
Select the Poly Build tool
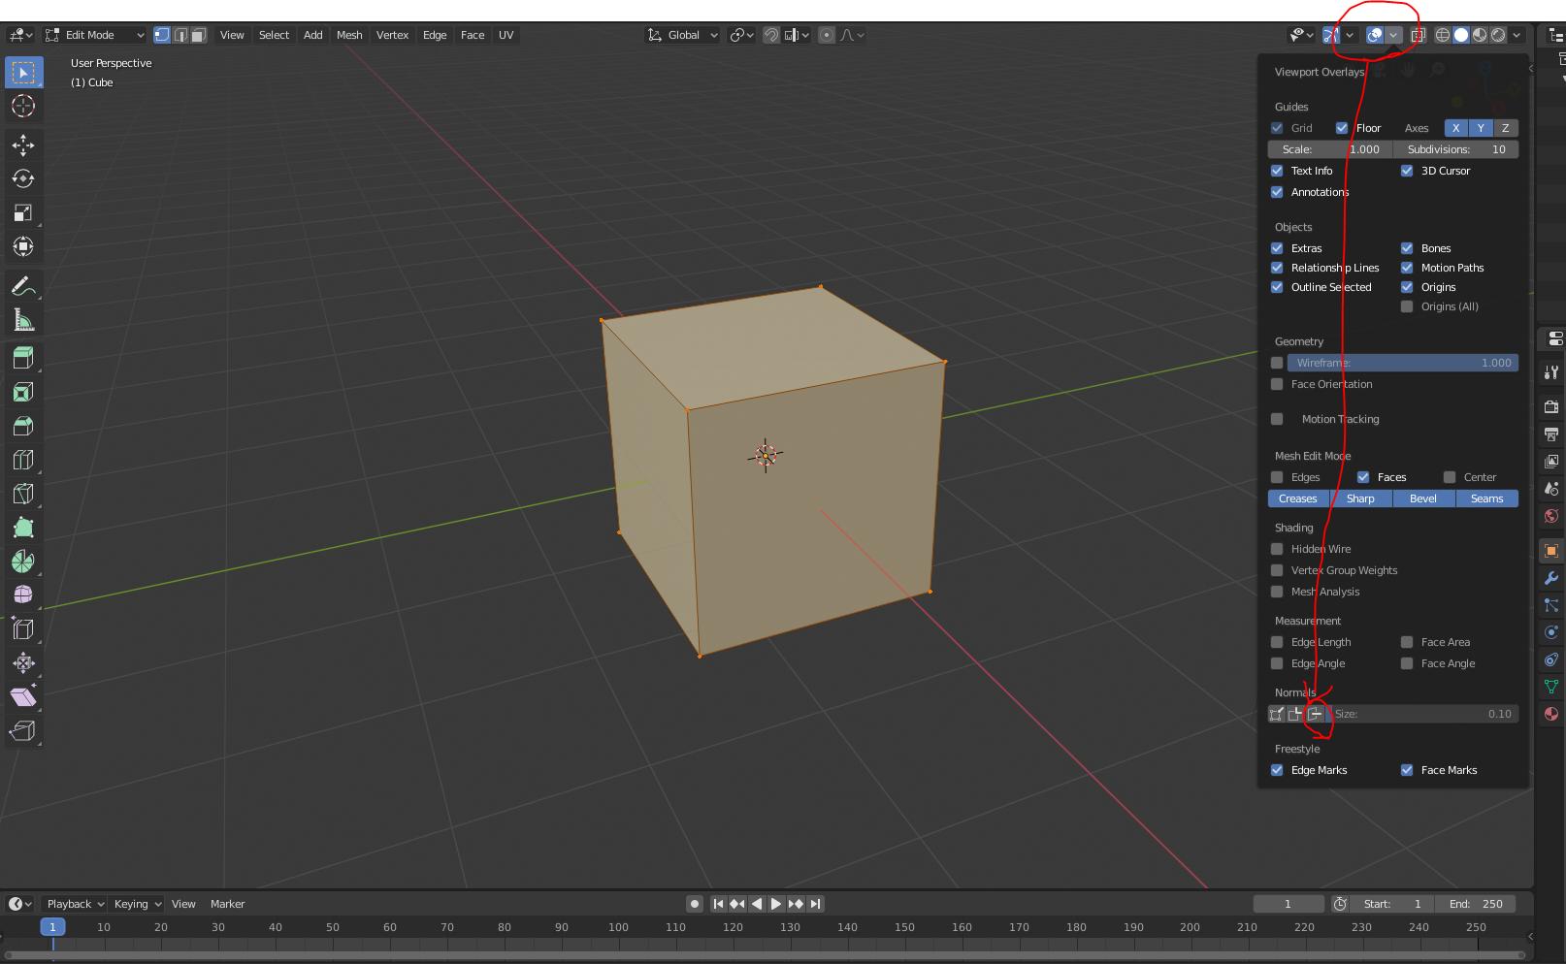23,529
